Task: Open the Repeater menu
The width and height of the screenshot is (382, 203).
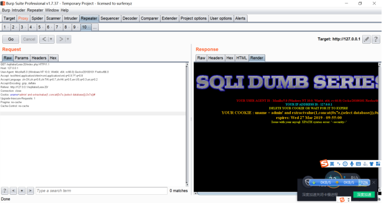Action: point(35,10)
